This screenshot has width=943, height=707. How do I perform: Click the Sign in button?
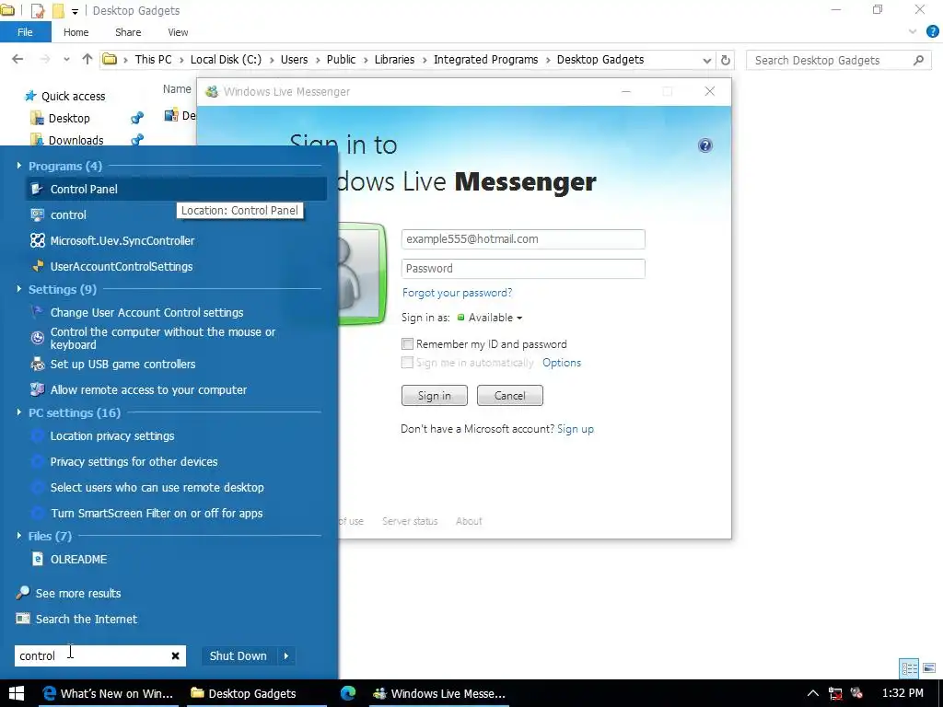(435, 396)
